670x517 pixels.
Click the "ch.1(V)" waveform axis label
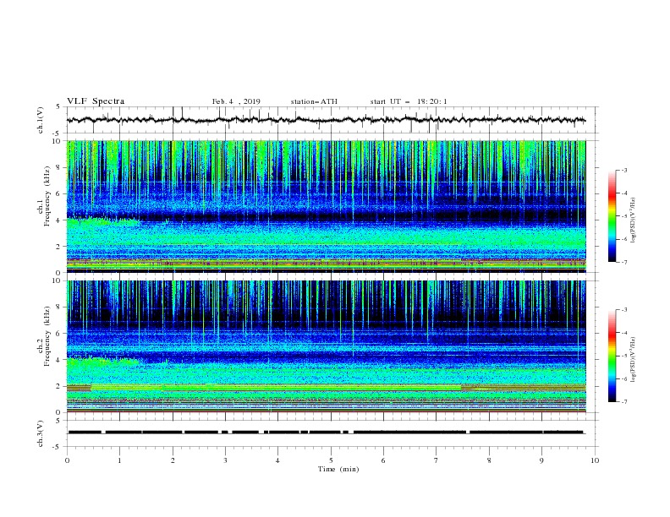[41, 120]
